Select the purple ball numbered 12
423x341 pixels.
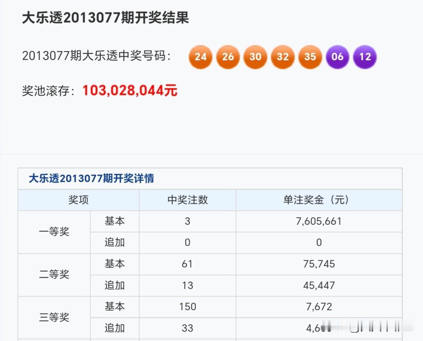pyautogui.click(x=365, y=57)
